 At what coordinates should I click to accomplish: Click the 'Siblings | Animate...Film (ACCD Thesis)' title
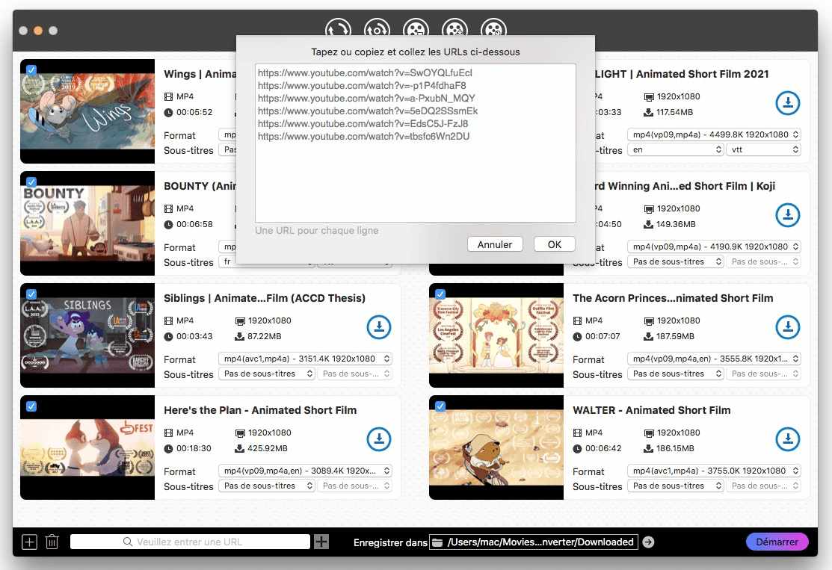(264, 298)
